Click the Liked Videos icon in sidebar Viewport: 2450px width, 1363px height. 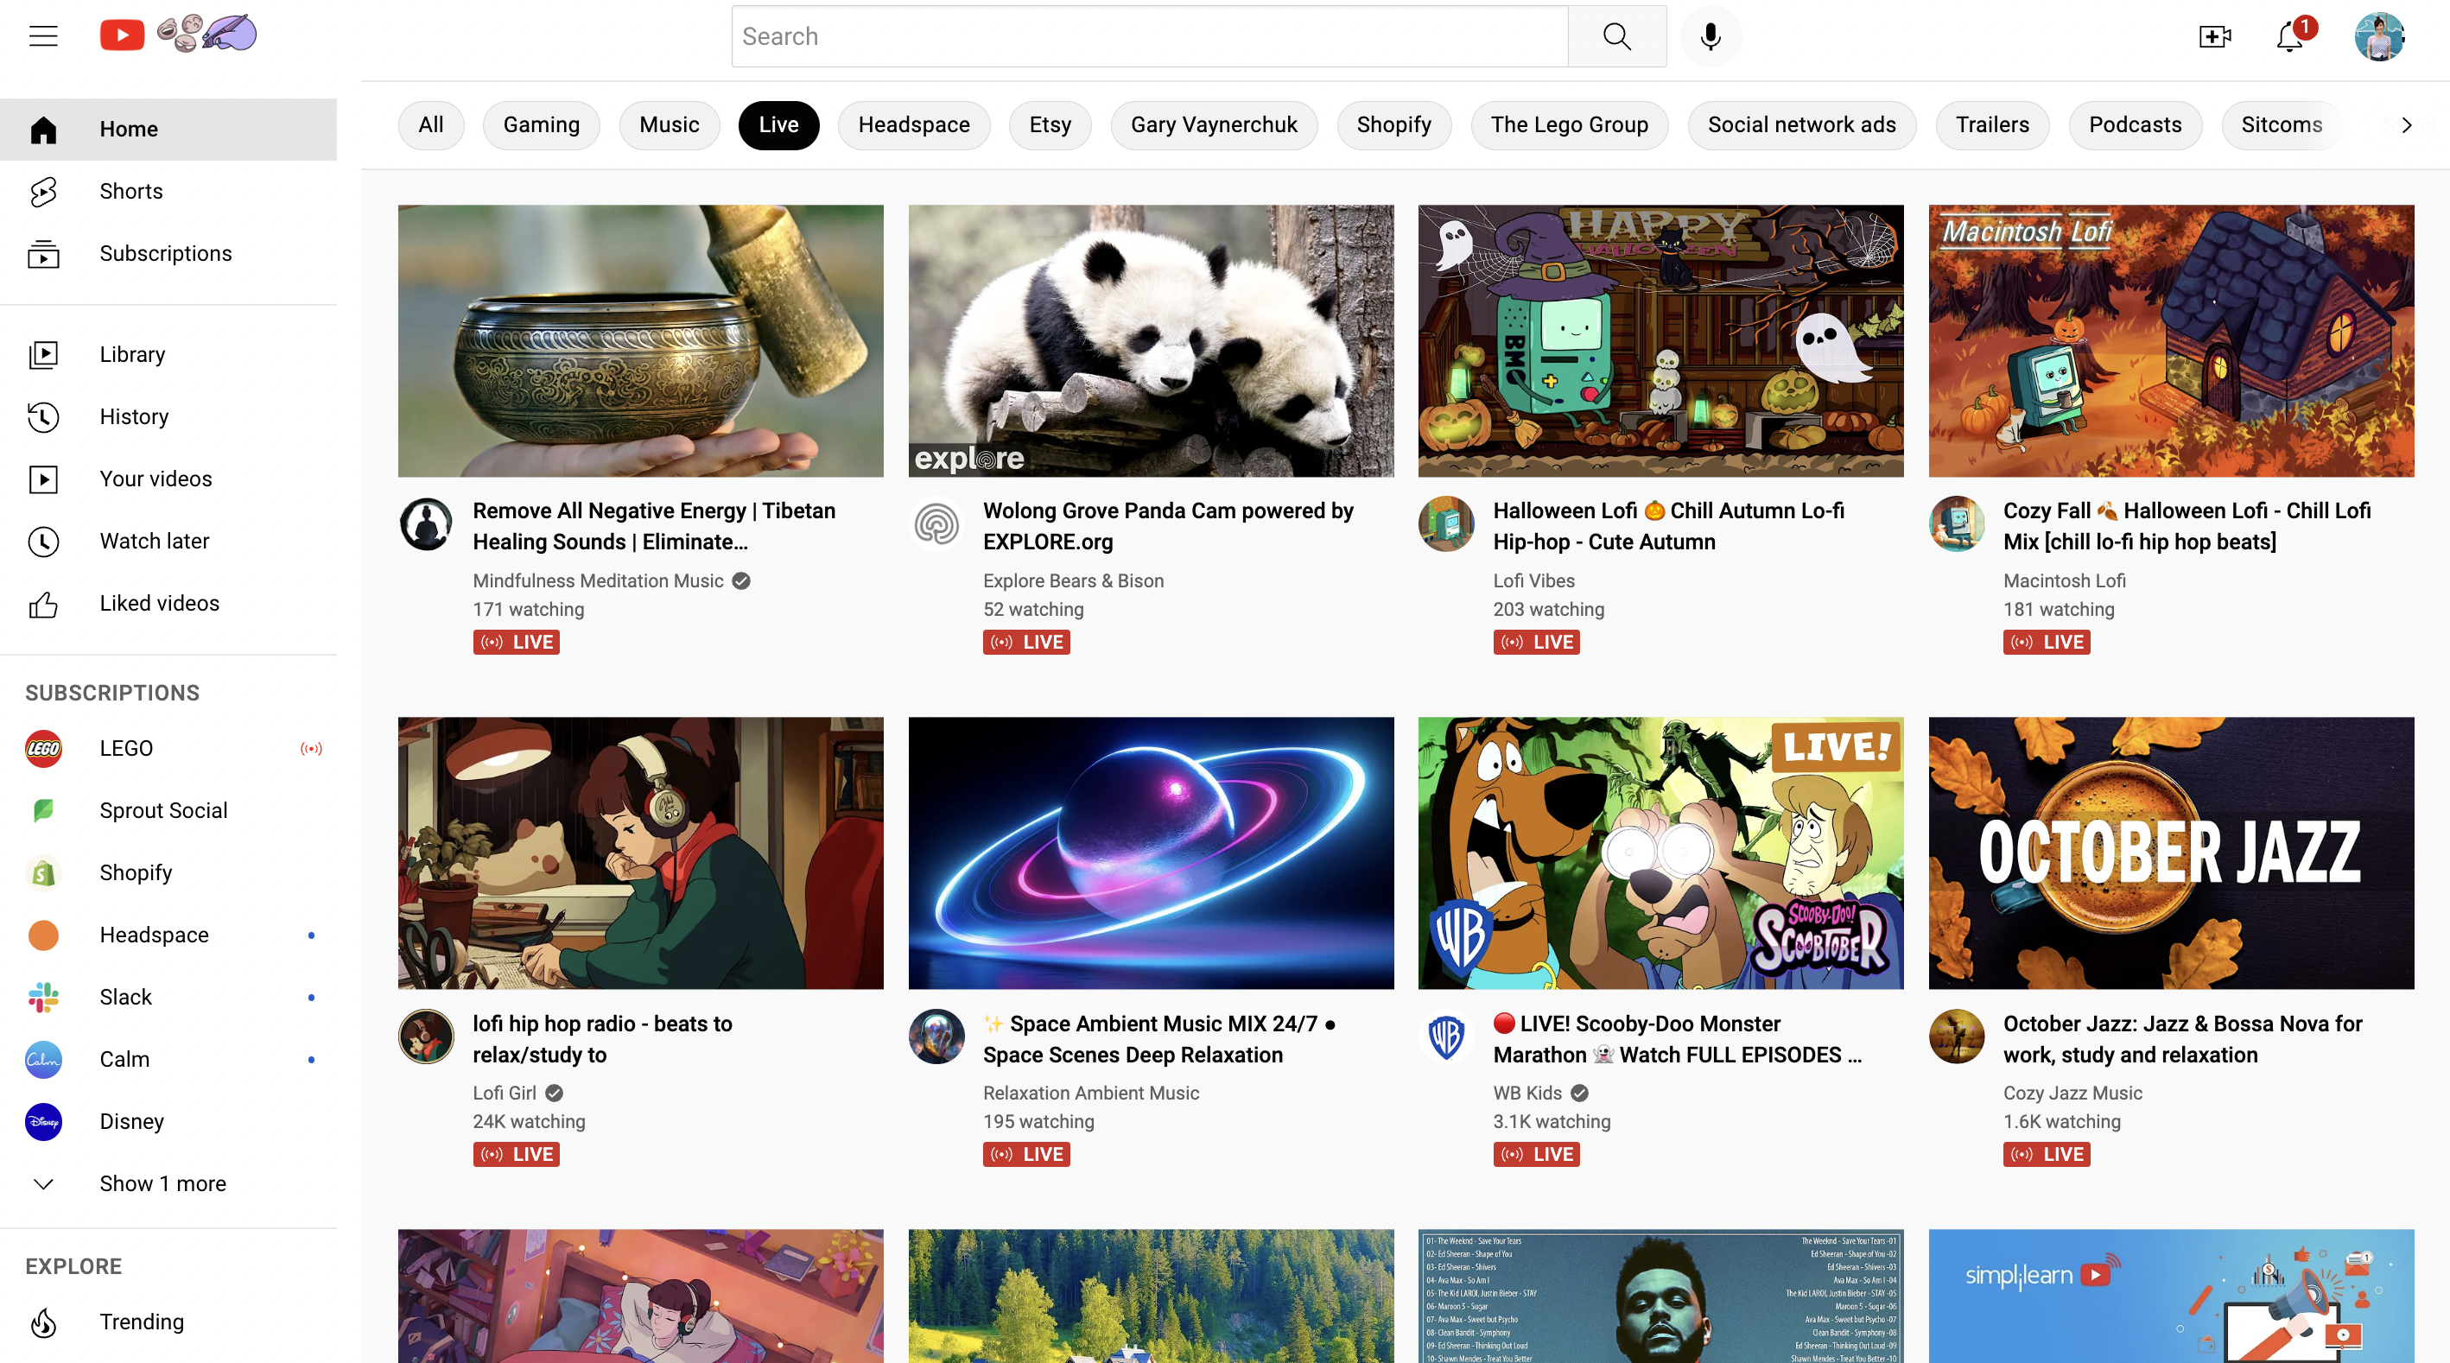[x=45, y=603]
